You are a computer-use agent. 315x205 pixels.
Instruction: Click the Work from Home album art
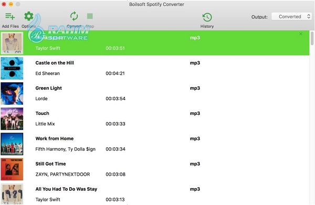[x=12, y=144]
